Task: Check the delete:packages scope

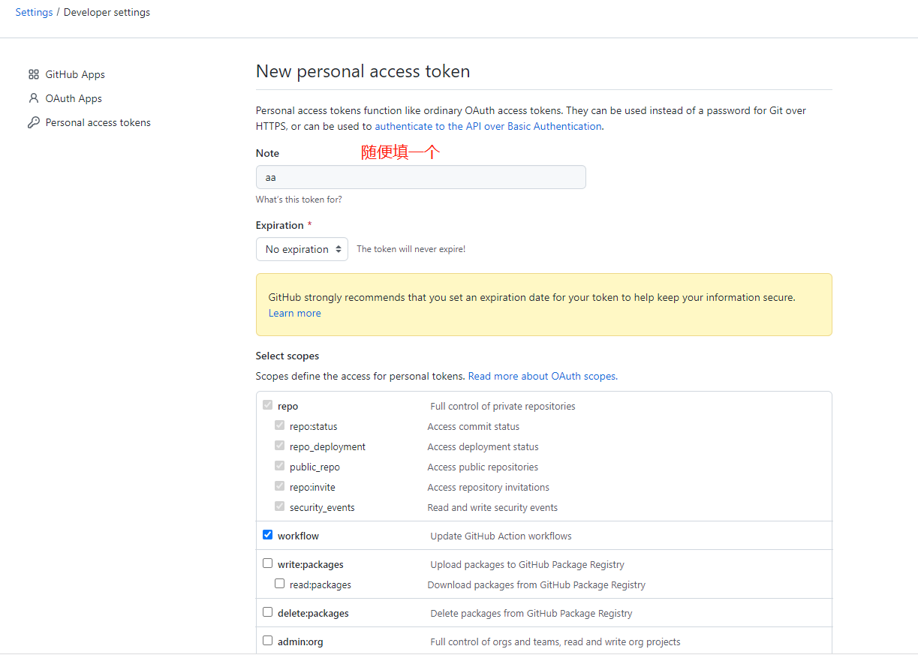Action: tap(267, 611)
